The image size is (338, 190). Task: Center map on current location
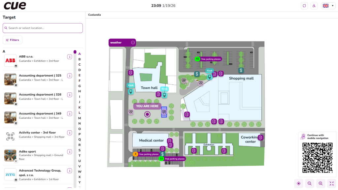coord(299,183)
